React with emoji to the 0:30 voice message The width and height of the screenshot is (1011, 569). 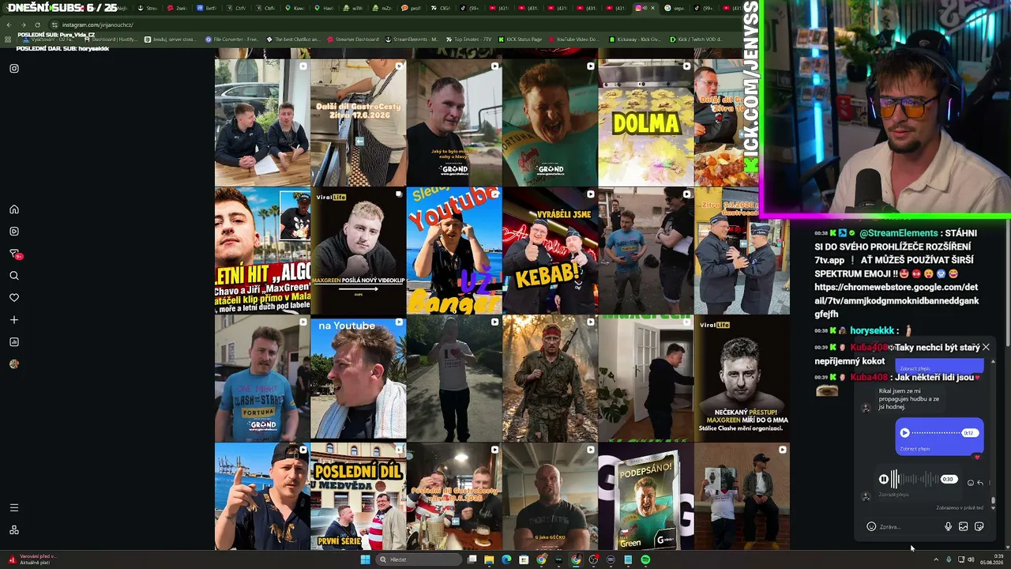(971, 483)
